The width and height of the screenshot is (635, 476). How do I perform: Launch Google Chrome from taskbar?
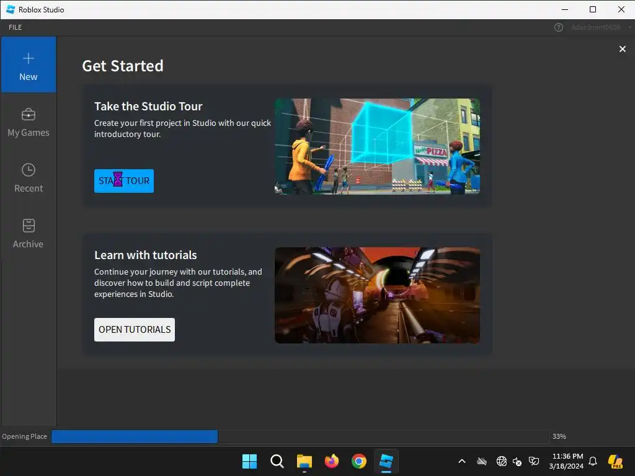click(x=359, y=461)
